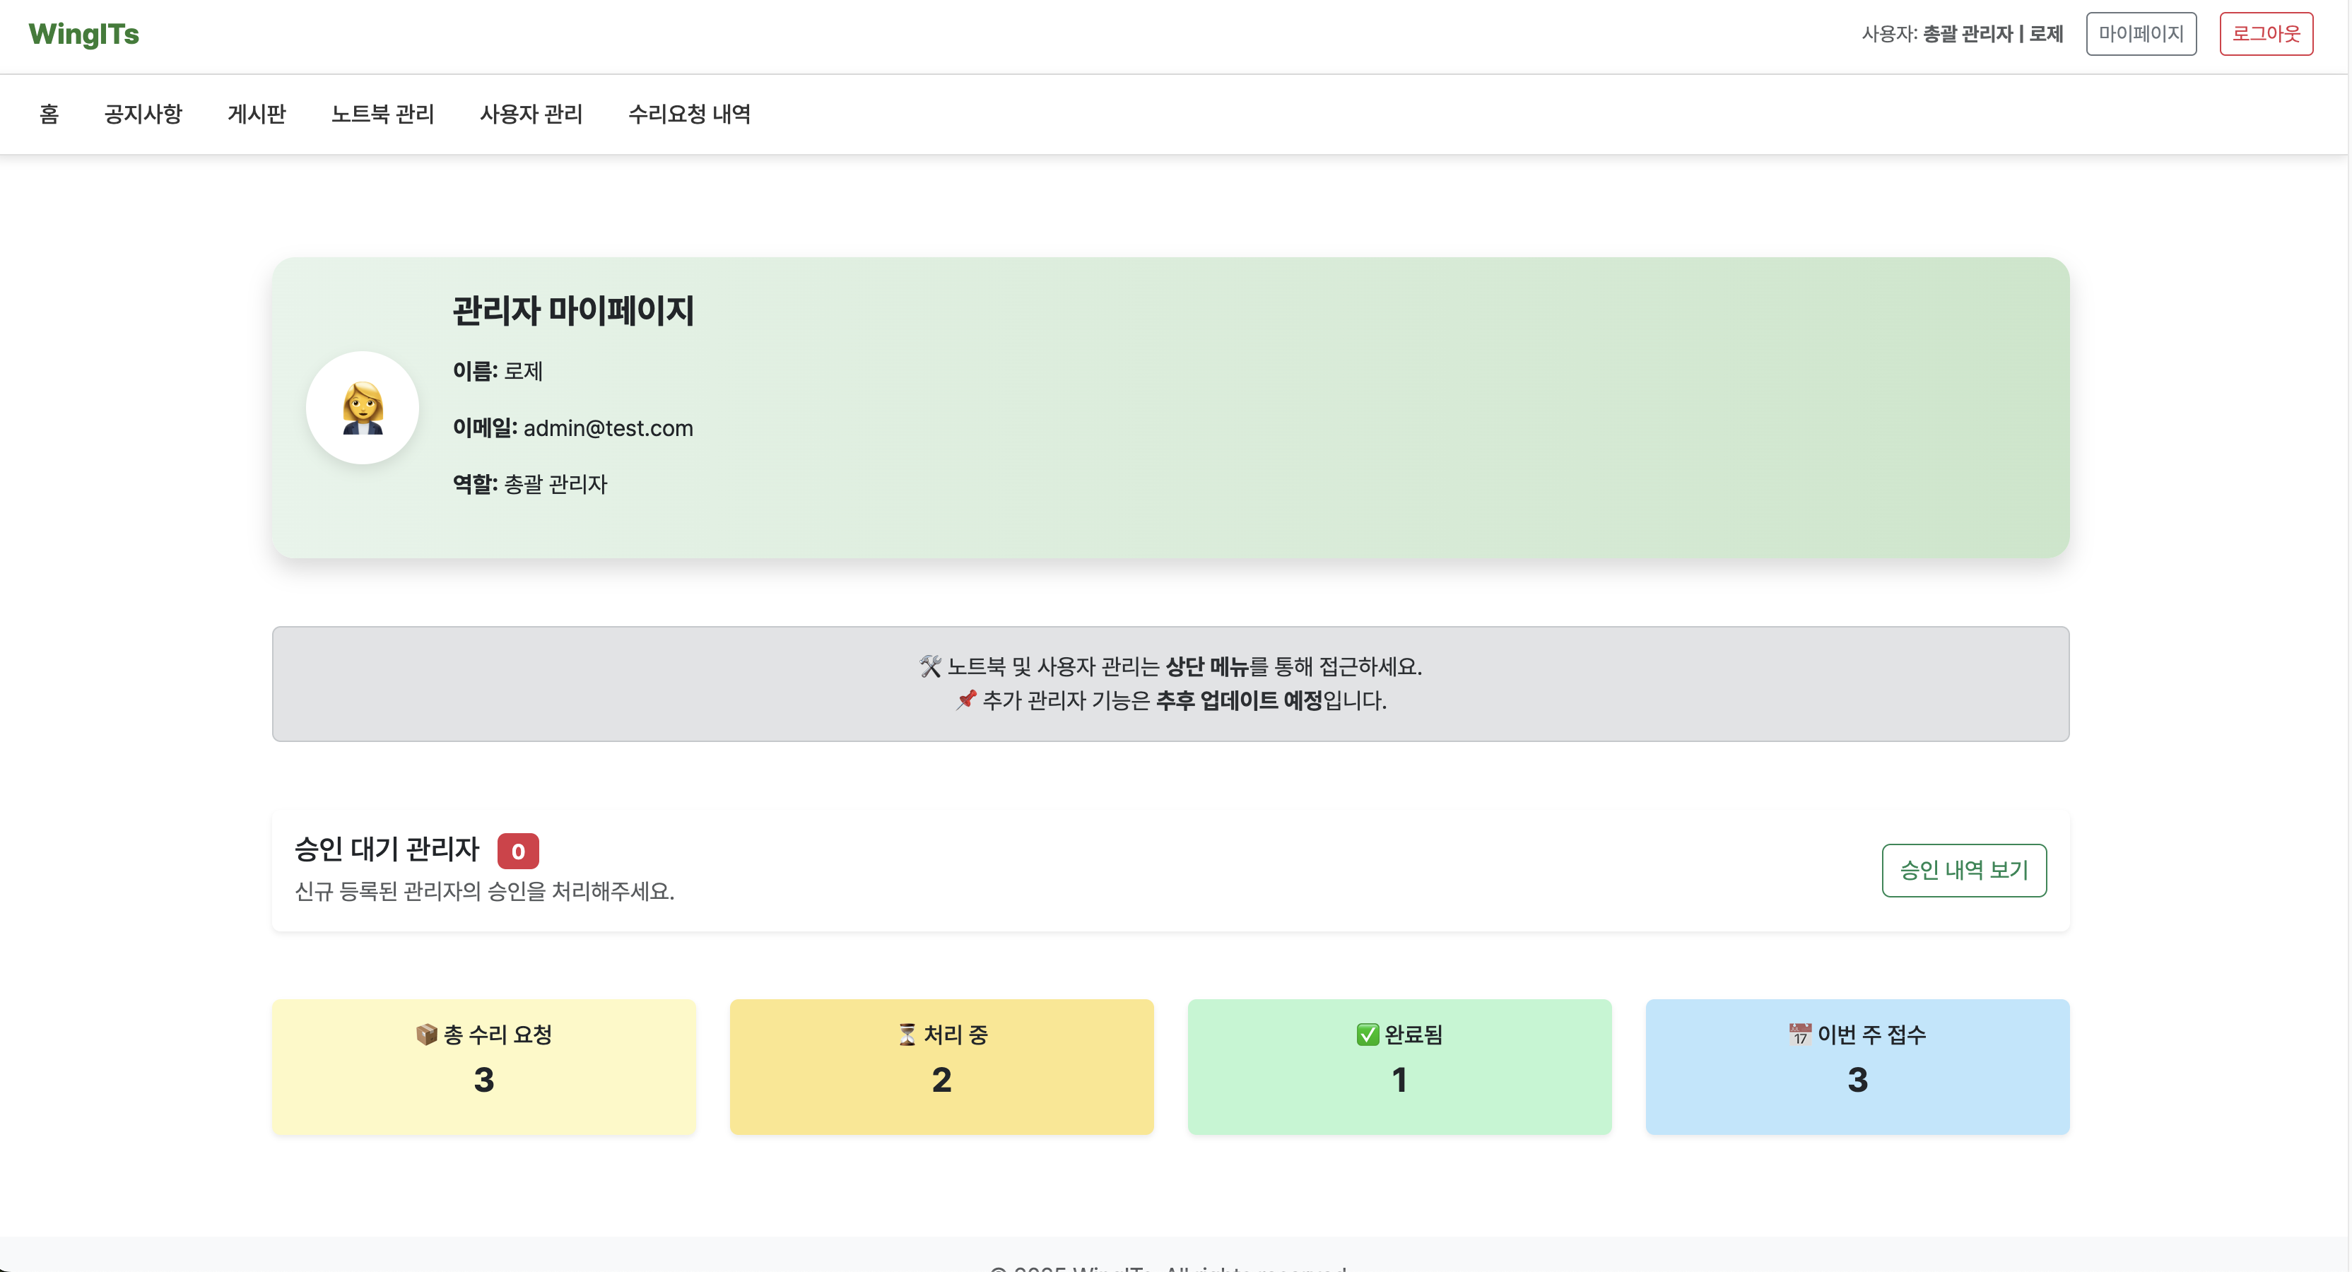
Task: Open the 게시판 menu
Action: tap(257, 114)
